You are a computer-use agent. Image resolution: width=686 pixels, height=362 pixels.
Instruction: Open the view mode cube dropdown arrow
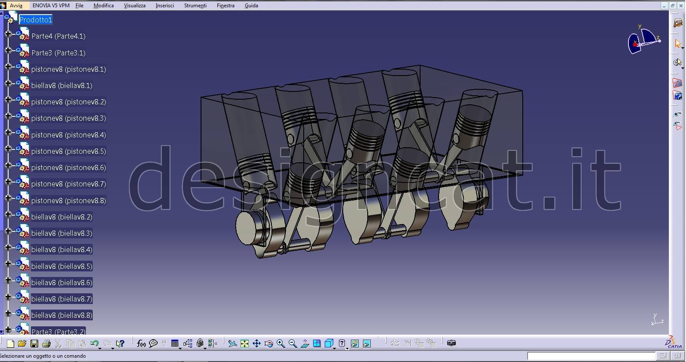[x=335, y=347]
